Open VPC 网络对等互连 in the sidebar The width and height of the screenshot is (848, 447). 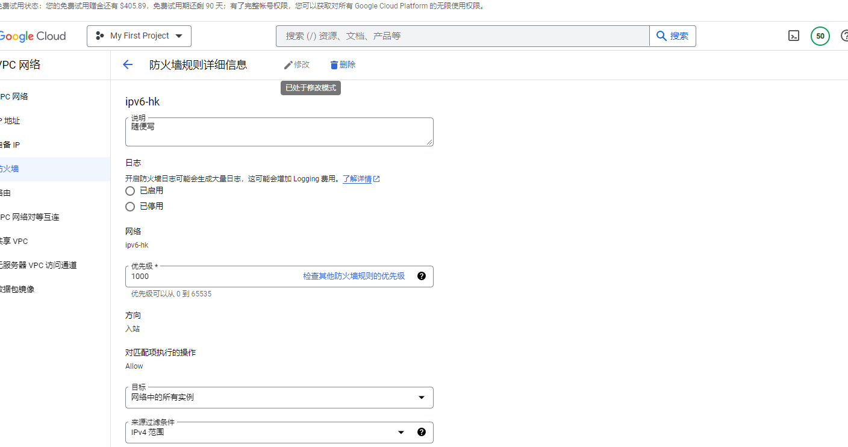coord(30,217)
